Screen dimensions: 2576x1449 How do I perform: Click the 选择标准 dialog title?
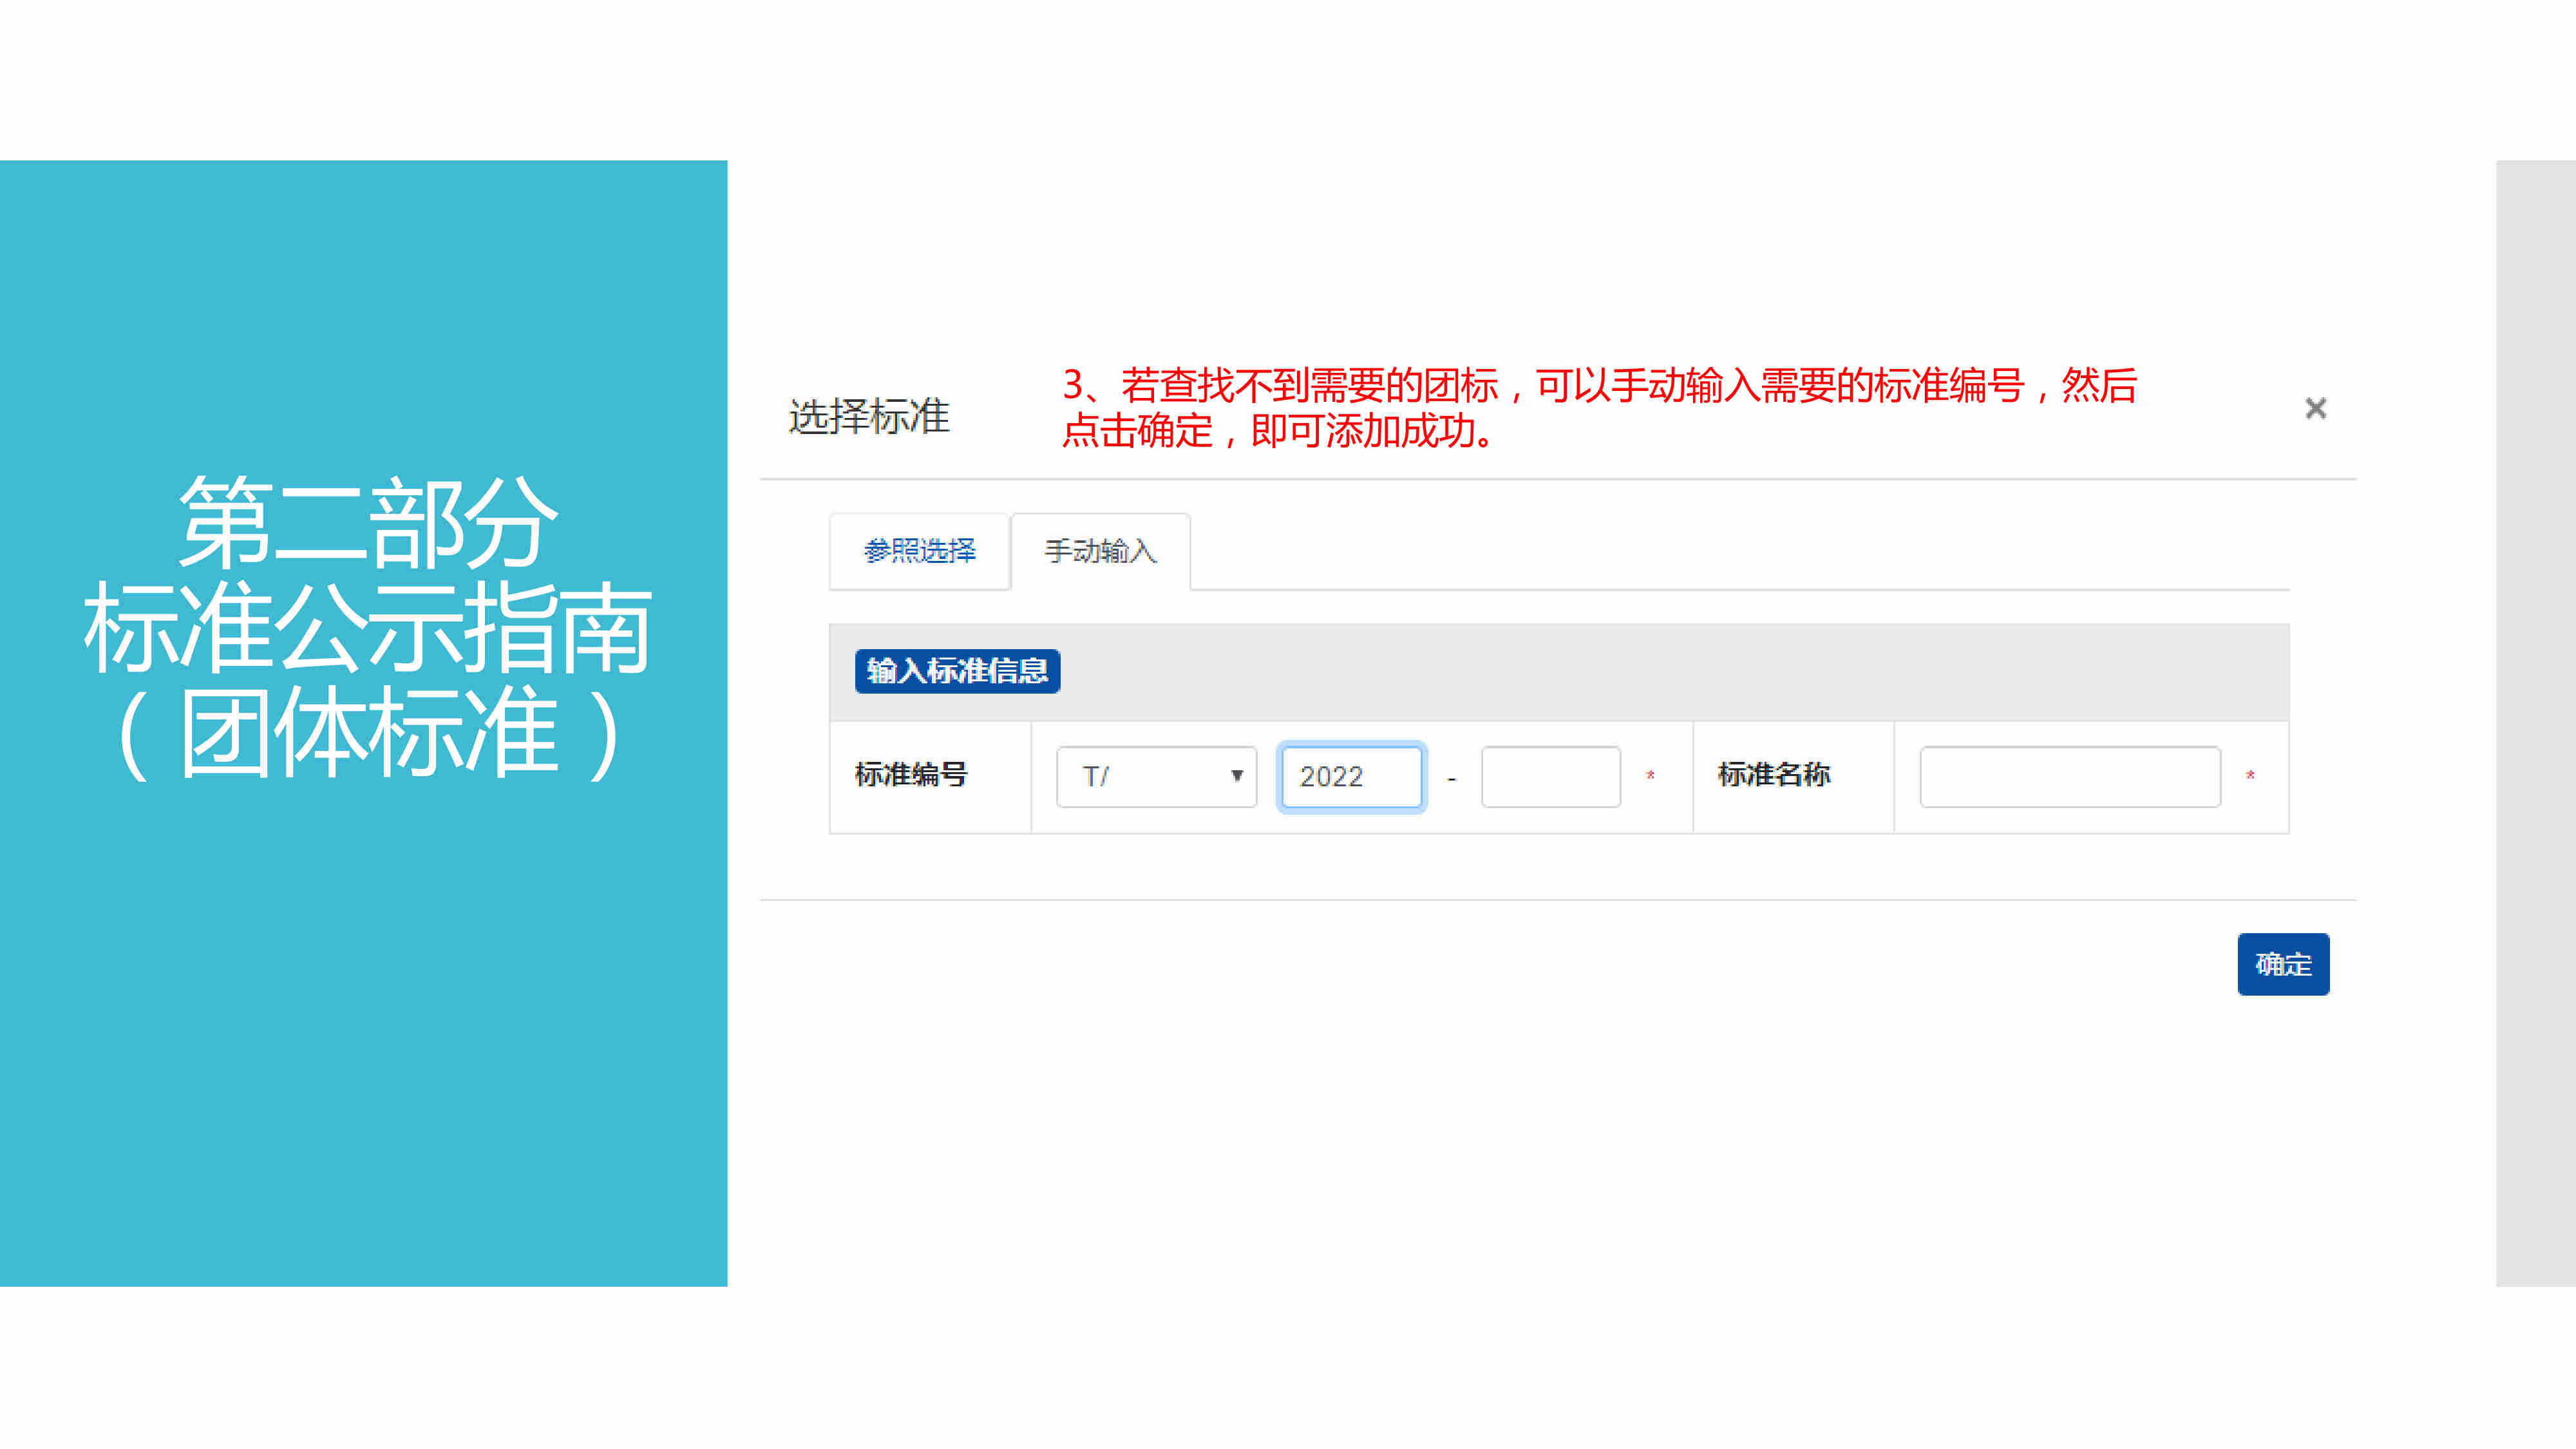pyautogui.click(x=868, y=416)
